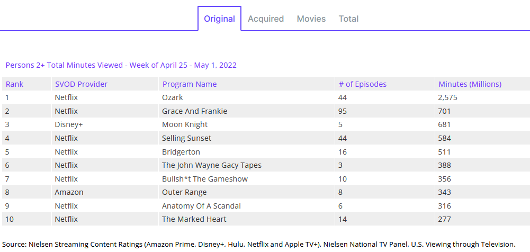The width and height of the screenshot is (530, 252).
Task: Click the Grace And Frankie program name
Action: (194, 111)
